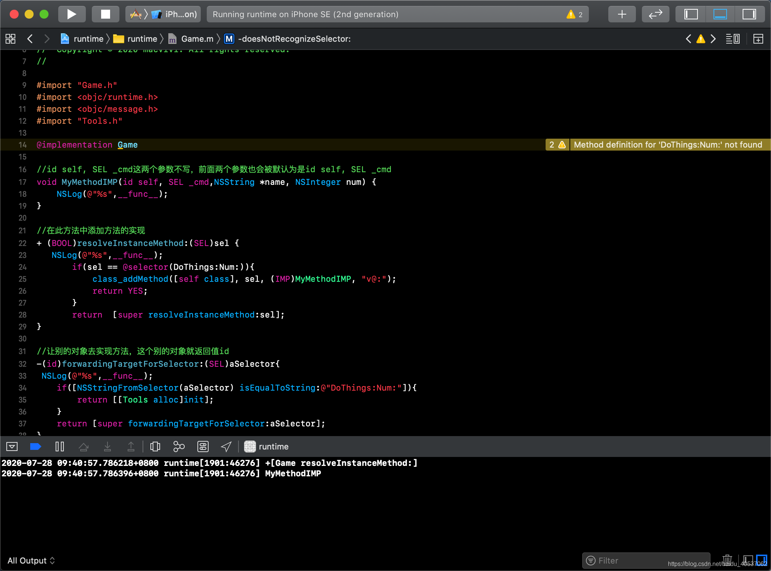771x571 pixels.
Task: Go back in file history
Action: 30,39
